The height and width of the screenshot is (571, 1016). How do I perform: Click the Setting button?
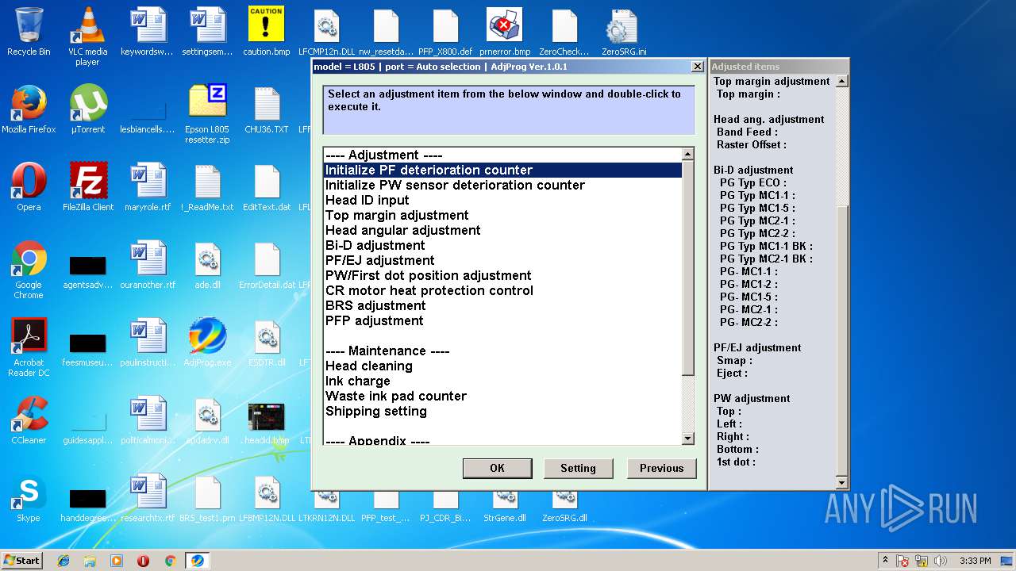pos(578,468)
